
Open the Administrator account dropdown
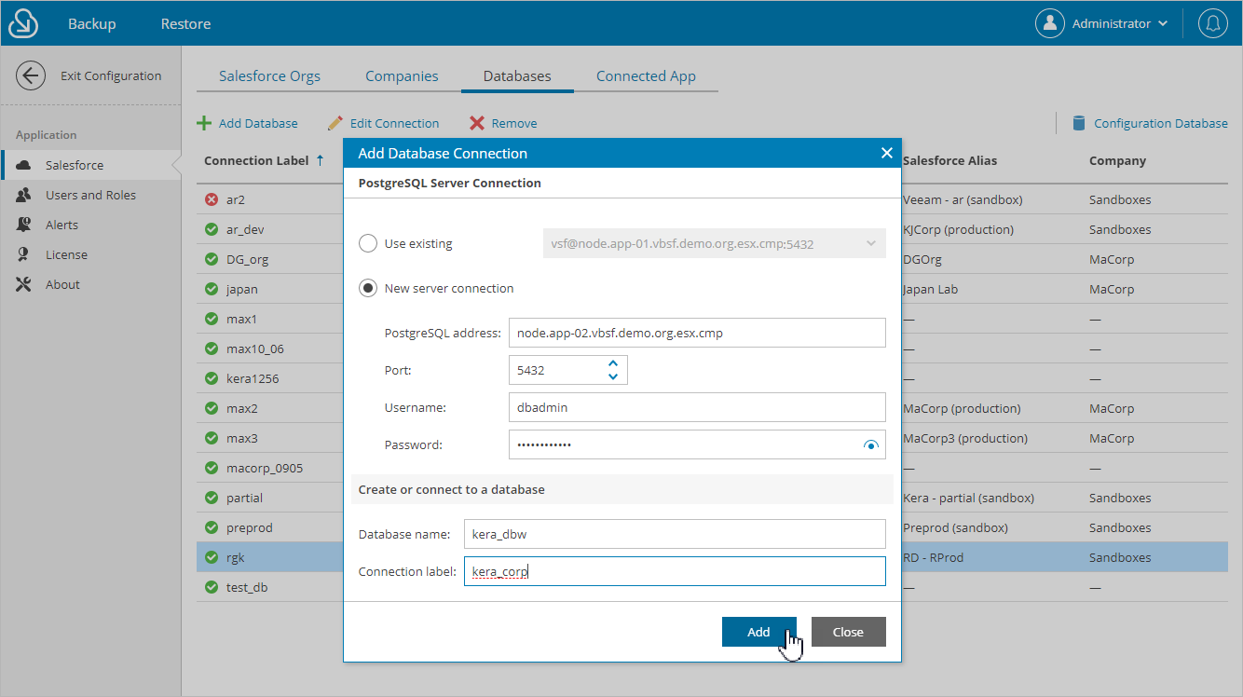point(1120,23)
